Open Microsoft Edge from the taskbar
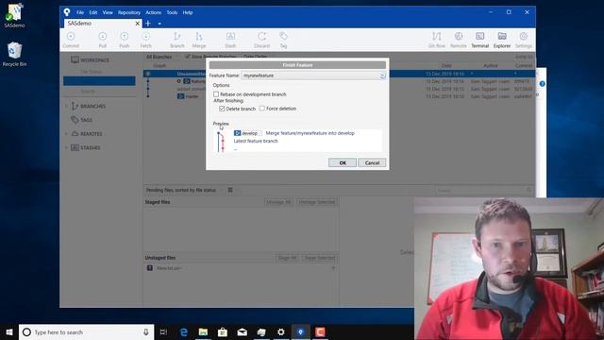Screen dimensions: 604x340 pyautogui.click(x=184, y=331)
